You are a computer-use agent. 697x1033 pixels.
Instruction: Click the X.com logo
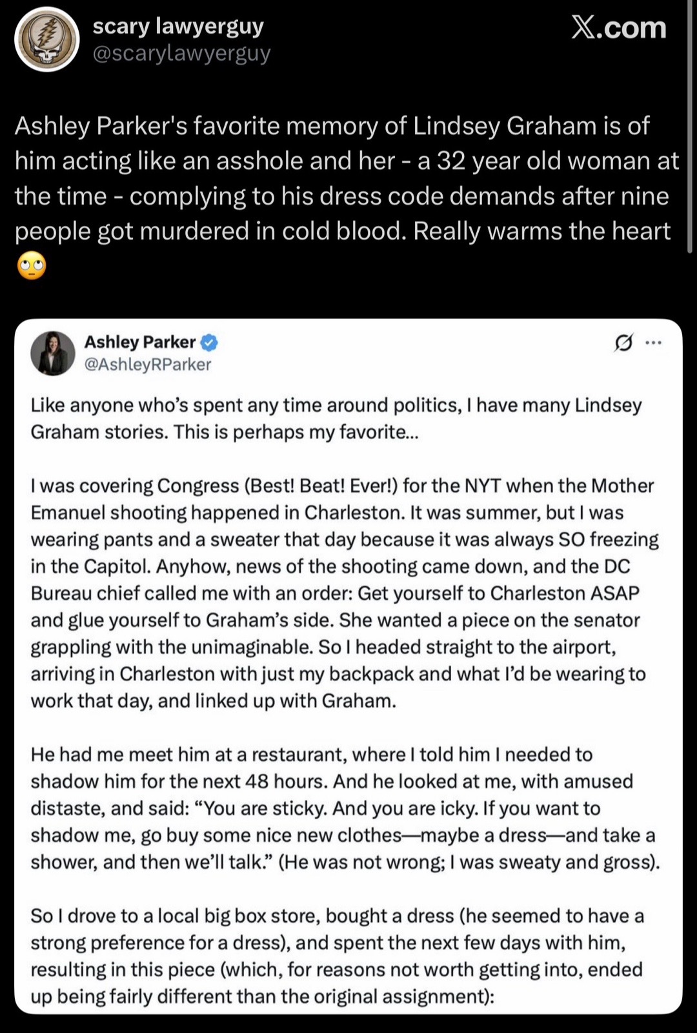coord(618,28)
